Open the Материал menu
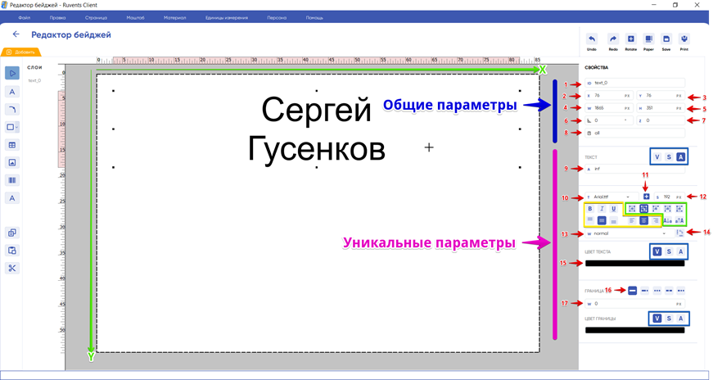 tap(174, 18)
